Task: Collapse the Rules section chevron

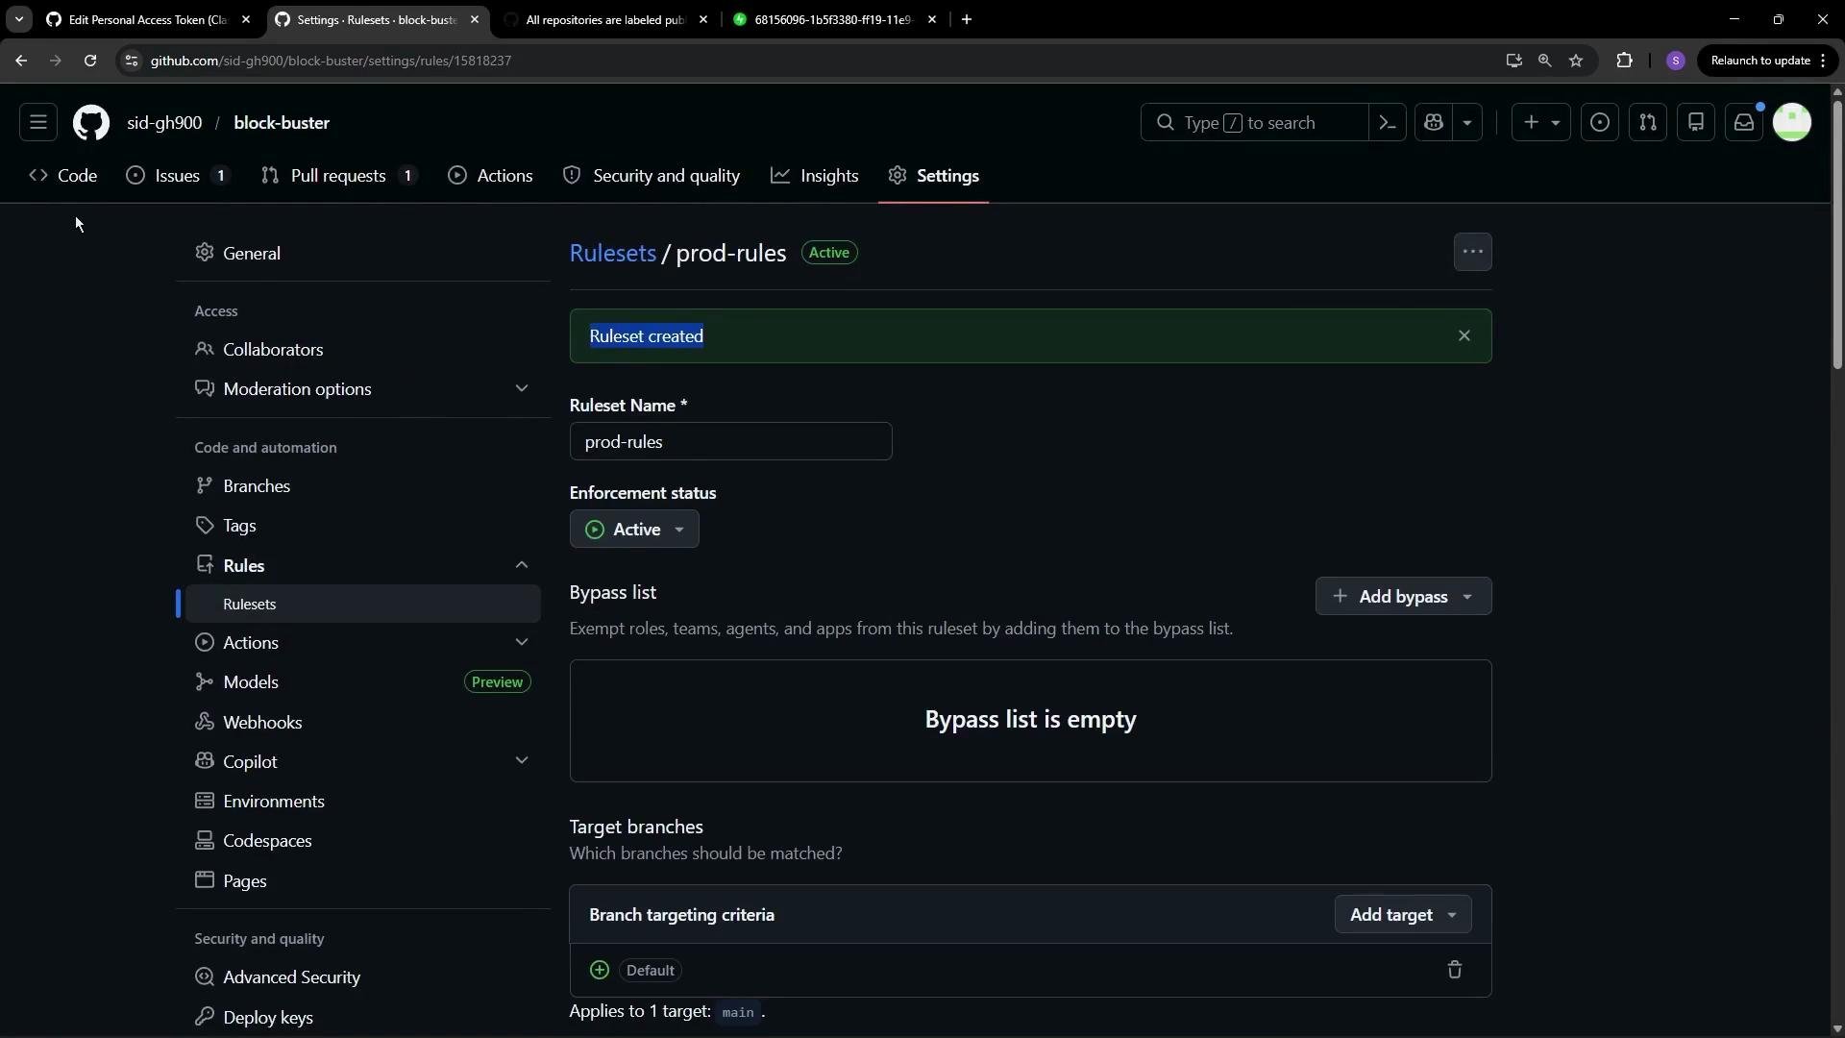Action: (522, 565)
